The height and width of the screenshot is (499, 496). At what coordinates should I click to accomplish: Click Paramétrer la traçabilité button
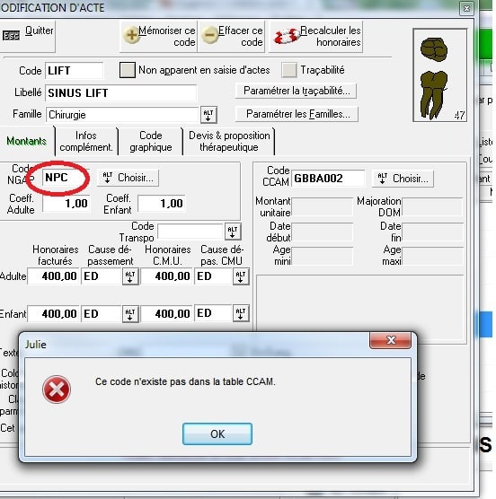click(x=297, y=91)
